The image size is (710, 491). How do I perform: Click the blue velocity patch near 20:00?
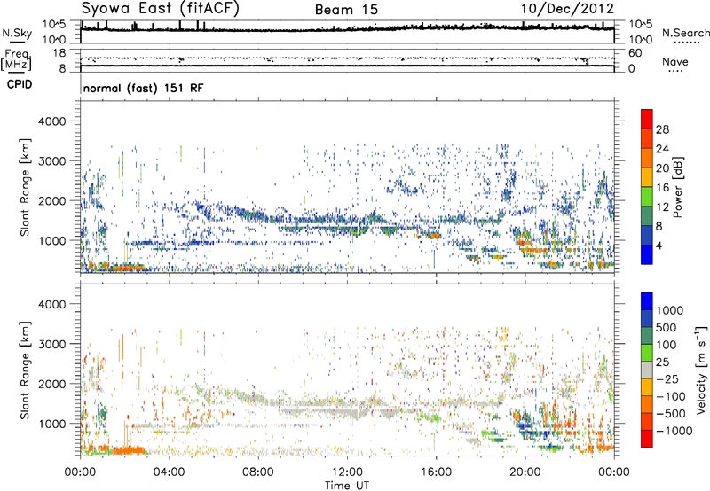(x=525, y=425)
